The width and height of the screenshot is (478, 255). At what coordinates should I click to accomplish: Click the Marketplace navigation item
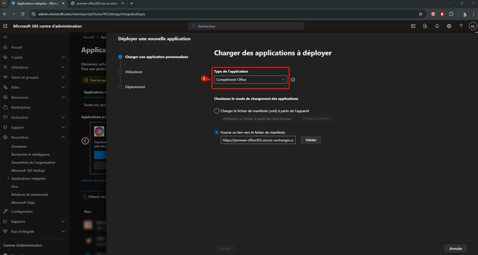[x=21, y=107]
